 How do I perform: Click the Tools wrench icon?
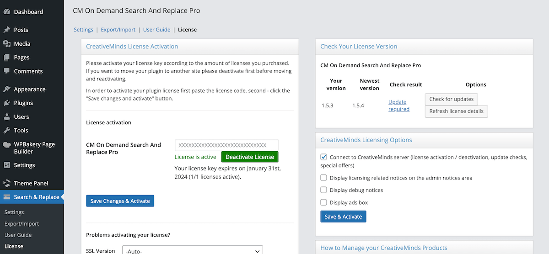point(7,131)
